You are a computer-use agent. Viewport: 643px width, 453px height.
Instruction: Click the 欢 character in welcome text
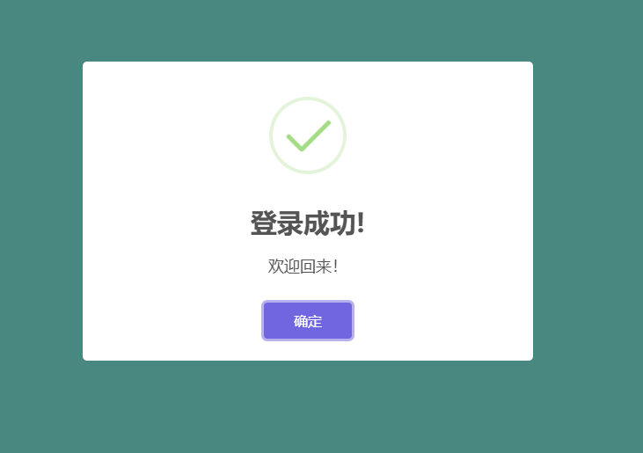pyautogui.click(x=276, y=266)
